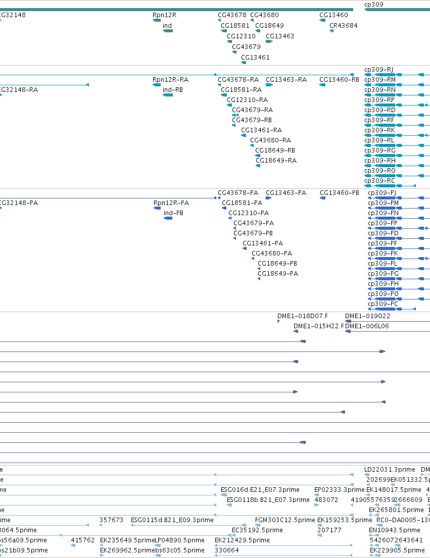
Task: Click the CG12310 gene label
Action: 242,36
